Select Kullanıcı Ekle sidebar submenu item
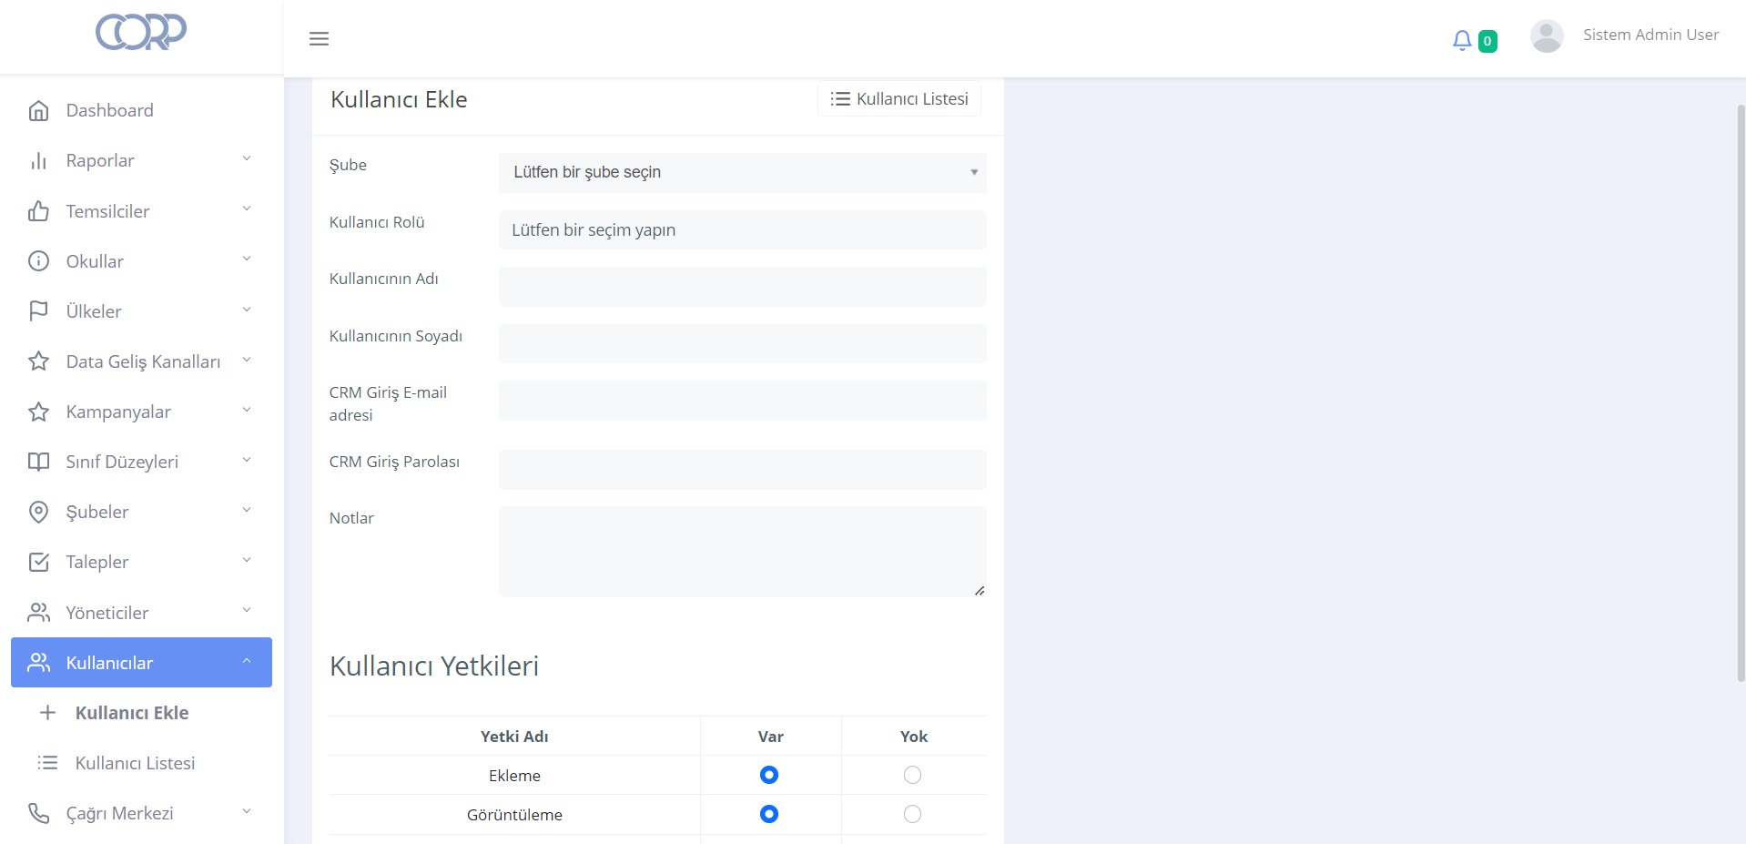1746x844 pixels. coord(132,713)
